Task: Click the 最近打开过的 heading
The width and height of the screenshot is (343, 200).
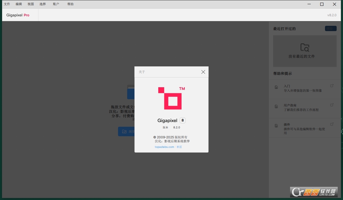Action: (285, 29)
